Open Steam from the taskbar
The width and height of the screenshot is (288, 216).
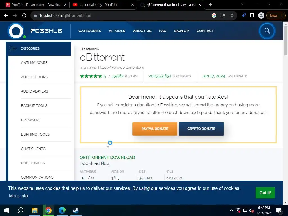point(76,210)
